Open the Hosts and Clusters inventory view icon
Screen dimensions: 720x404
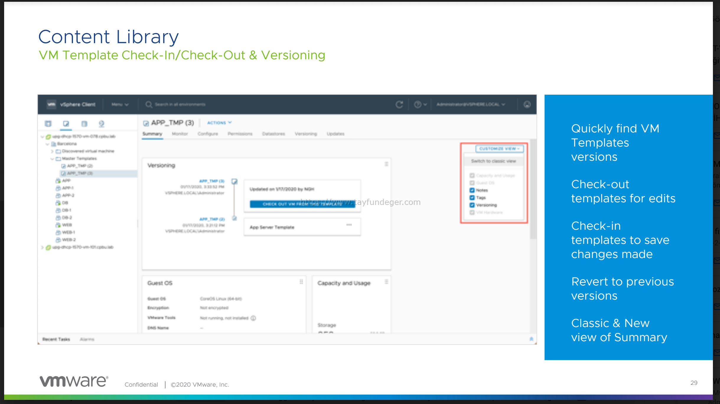coord(48,124)
